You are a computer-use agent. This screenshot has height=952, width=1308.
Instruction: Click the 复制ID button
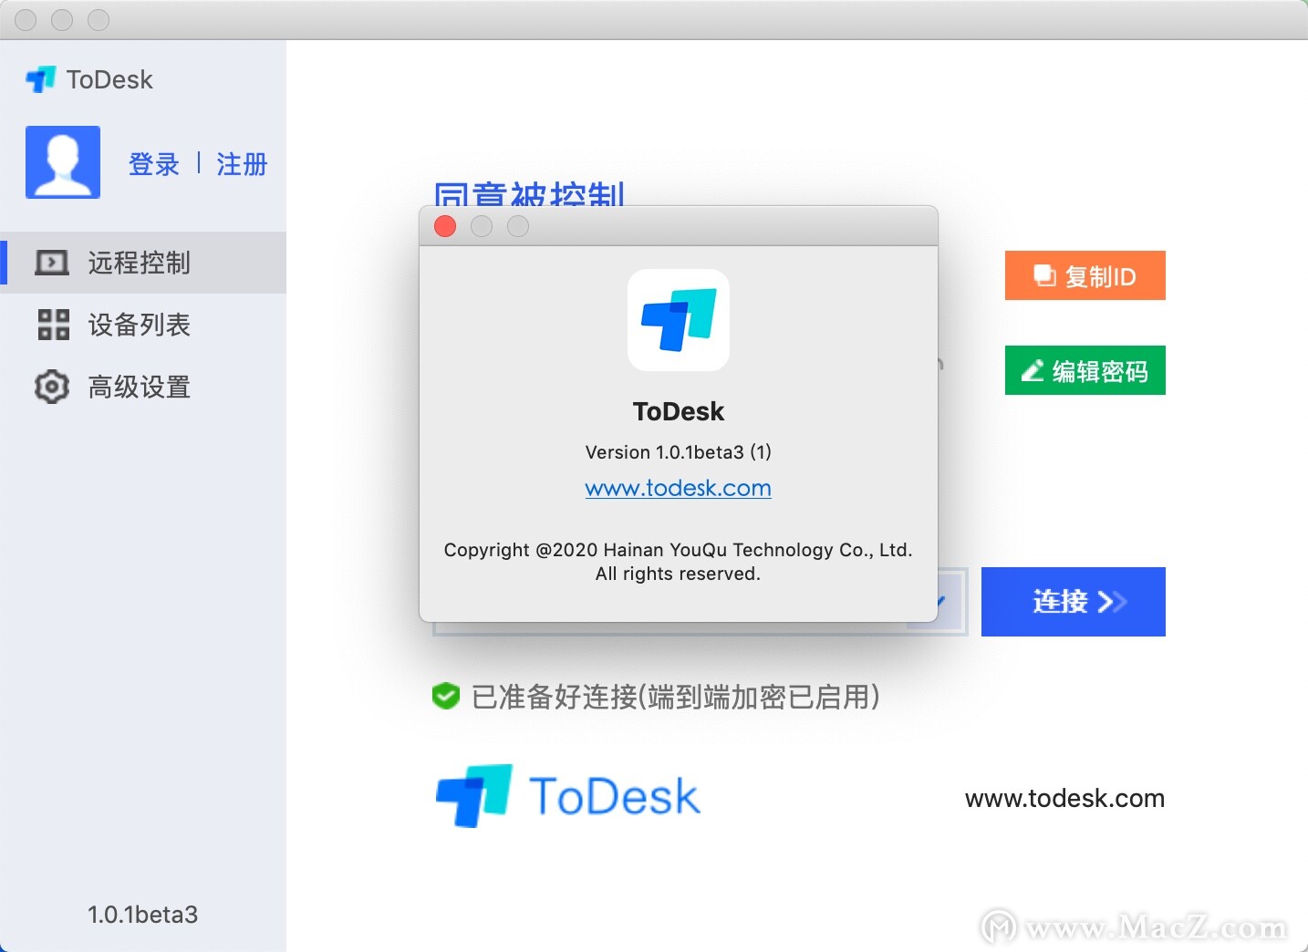pyautogui.click(x=1085, y=275)
